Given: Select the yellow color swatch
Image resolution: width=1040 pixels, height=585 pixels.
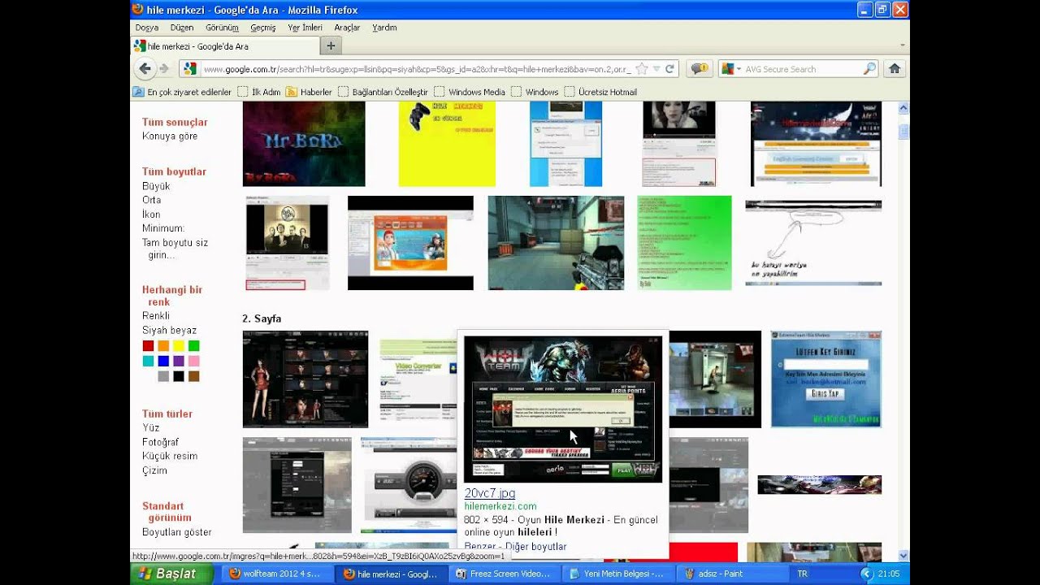Looking at the screenshot, I should pos(179,346).
